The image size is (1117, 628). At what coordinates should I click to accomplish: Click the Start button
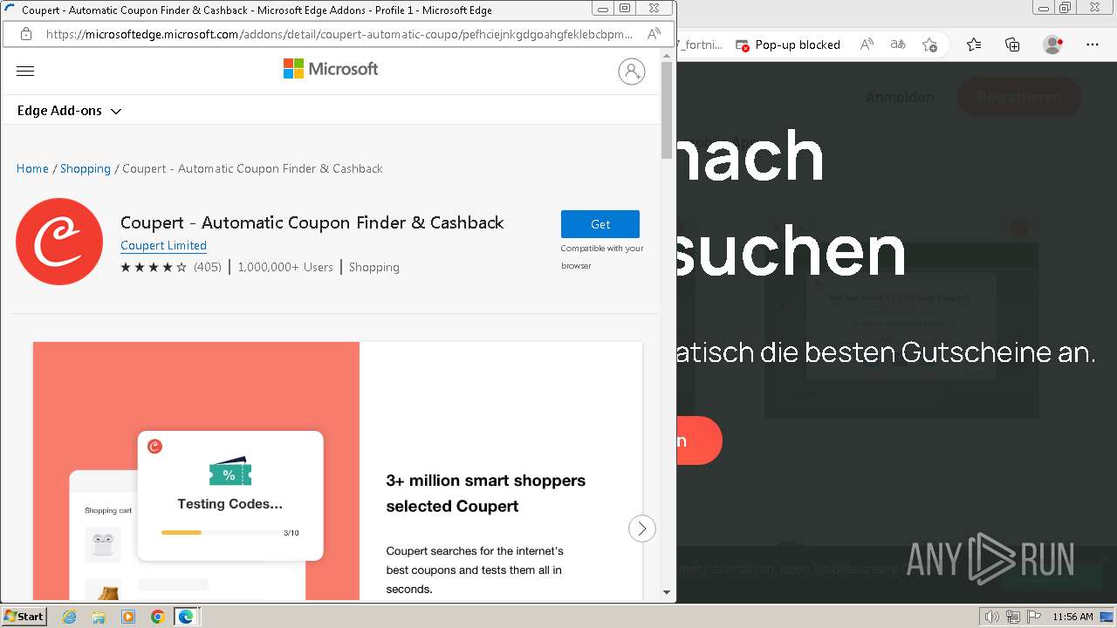pos(24,617)
